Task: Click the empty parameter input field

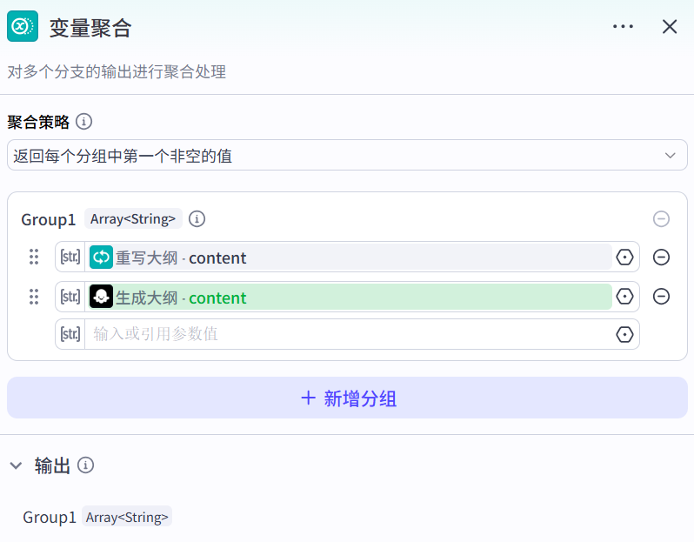Action: click(348, 334)
